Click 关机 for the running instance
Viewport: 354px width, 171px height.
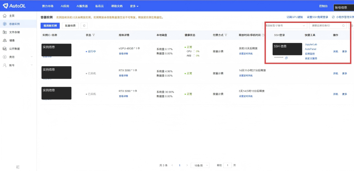(336, 51)
